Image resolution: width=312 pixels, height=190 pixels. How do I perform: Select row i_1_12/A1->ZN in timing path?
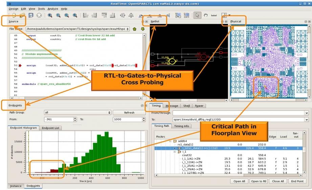pos(229,162)
